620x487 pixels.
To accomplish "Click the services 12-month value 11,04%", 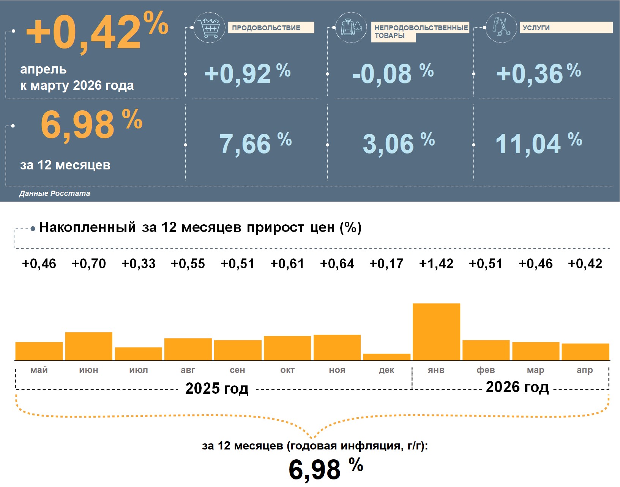I will point(539,143).
